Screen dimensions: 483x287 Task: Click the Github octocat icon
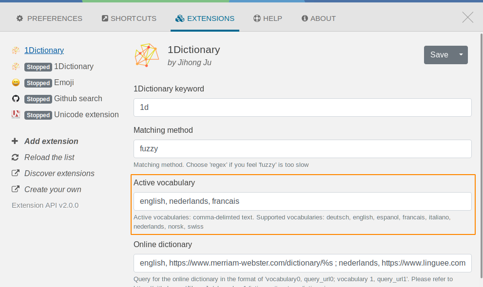click(16, 98)
